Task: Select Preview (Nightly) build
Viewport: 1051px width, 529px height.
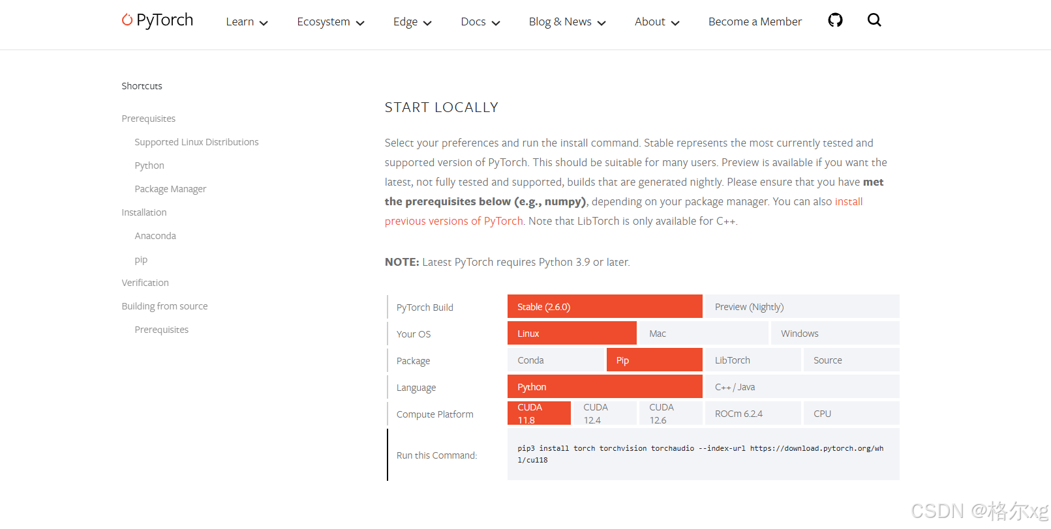Action: (x=802, y=306)
